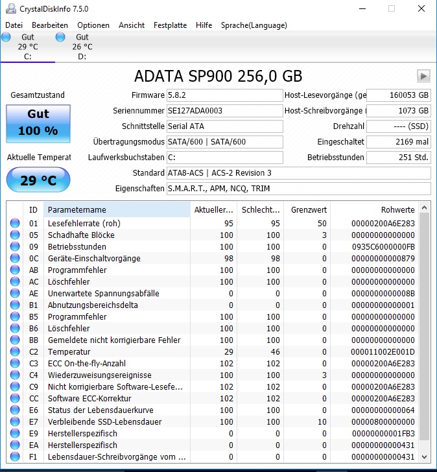
Task: Click the status circle for Lesefehlerrate (roh)
Action: tap(15, 223)
